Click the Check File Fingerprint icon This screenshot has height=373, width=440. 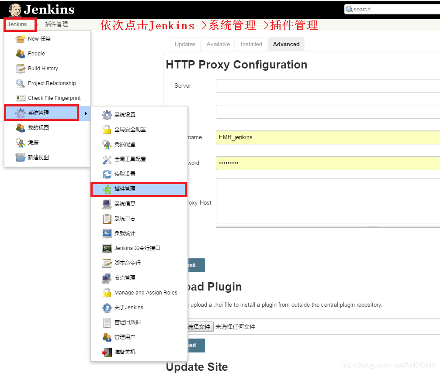tap(21, 98)
